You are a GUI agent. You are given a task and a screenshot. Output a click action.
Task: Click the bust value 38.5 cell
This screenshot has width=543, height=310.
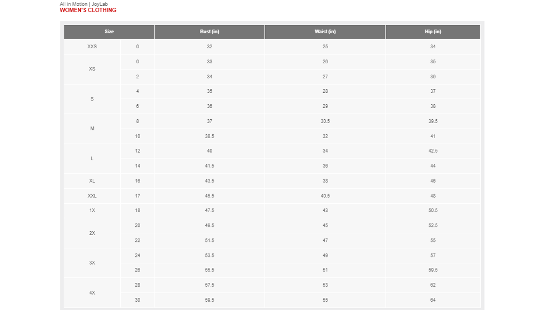coord(210,136)
